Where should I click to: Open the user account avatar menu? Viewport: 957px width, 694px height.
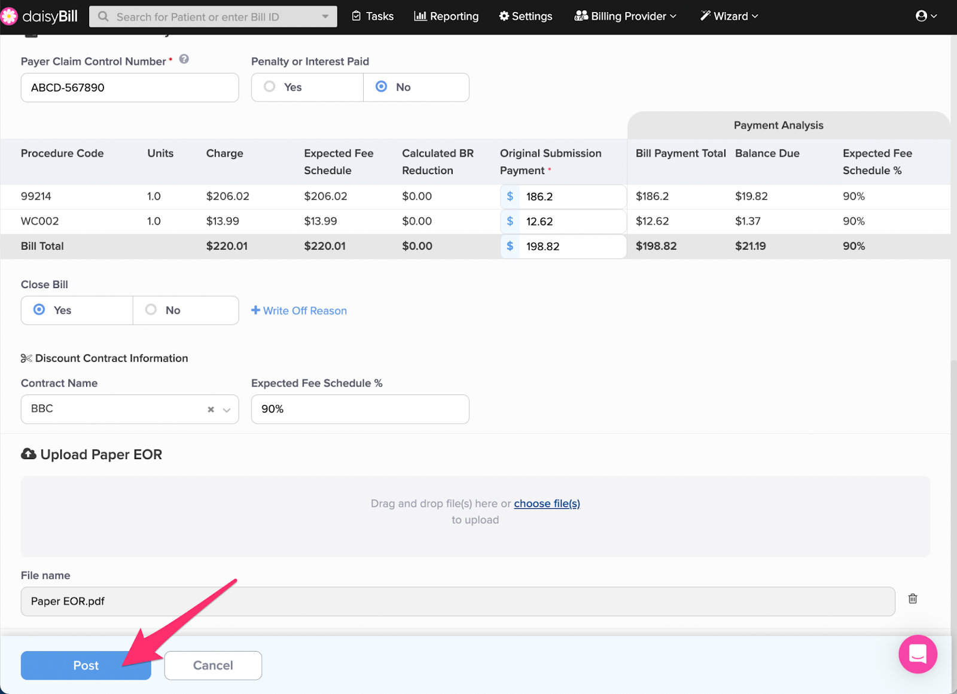pyautogui.click(x=926, y=16)
